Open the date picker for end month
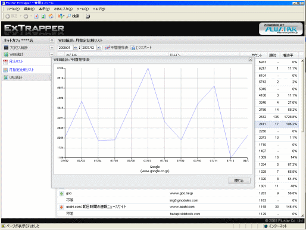Viewport: 306px width, 230px height. pyautogui.click(x=99, y=48)
